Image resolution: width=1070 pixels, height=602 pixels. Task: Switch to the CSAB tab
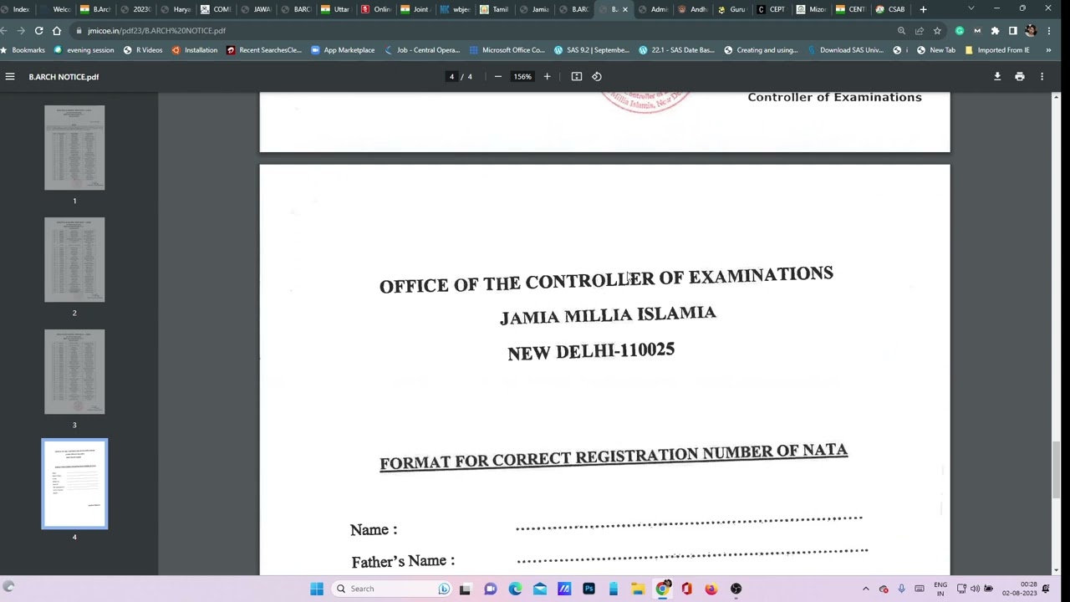tap(890, 9)
